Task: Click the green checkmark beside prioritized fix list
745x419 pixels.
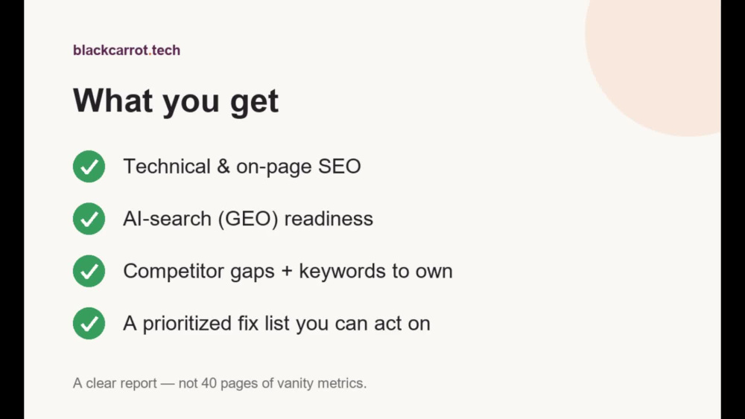Action: coord(89,323)
